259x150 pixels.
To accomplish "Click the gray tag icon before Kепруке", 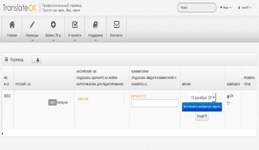I will (52, 102).
